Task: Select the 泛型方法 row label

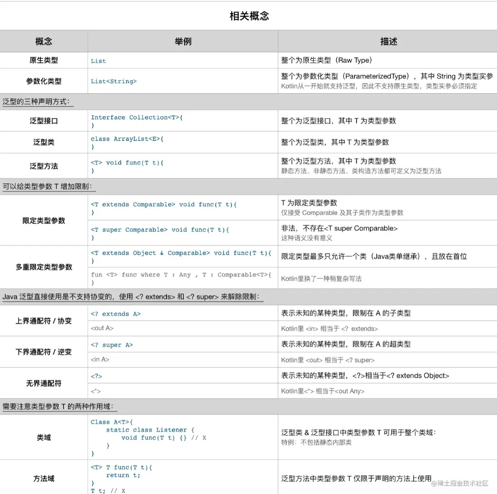Action: point(44,166)
